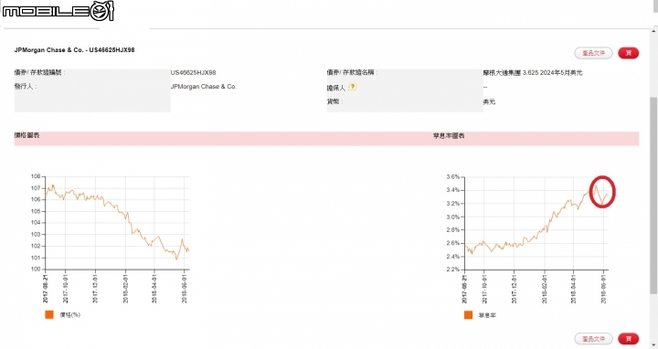Click the help icon beside 擔保人
Viewport: 658px width, 349px height.
click(x=353, y=87)
